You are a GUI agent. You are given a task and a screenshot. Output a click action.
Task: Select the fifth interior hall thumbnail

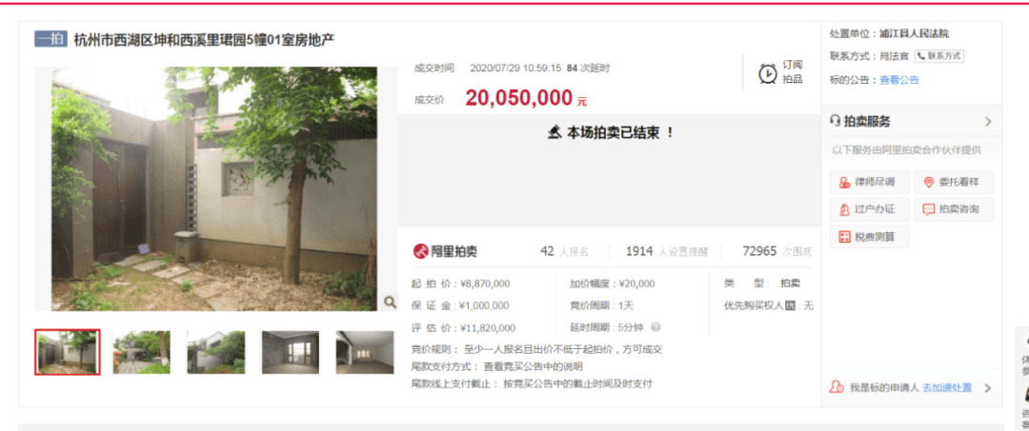pos(365,352)
